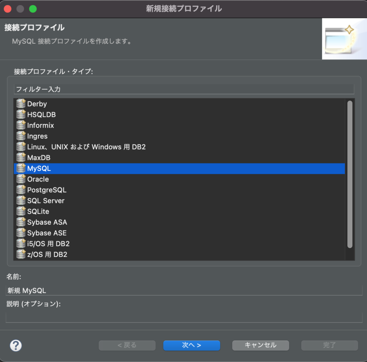Choose Sybase ASA entry

pos(179,222)
